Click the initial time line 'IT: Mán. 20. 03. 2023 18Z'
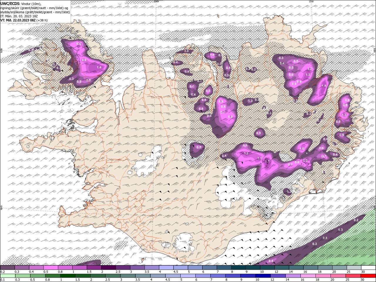Image resolution: width=376 pixels, height=282 pixels. 19,16
